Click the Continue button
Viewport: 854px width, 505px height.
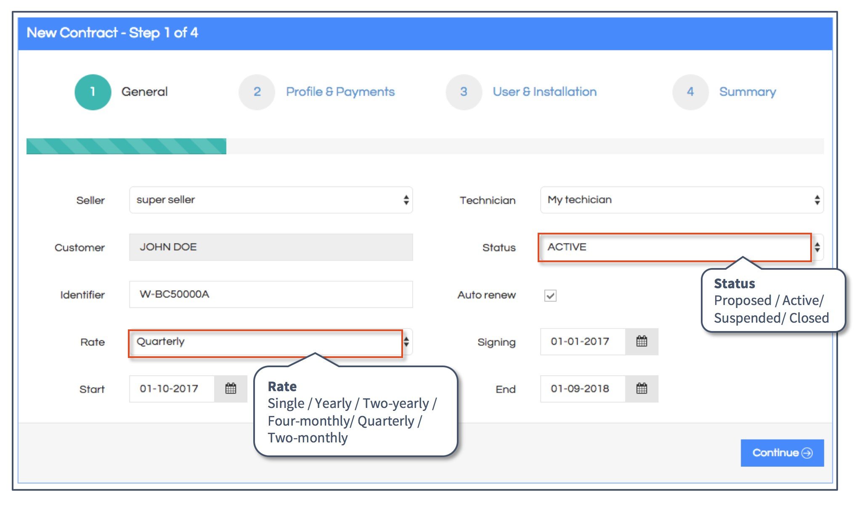(782, 453)
